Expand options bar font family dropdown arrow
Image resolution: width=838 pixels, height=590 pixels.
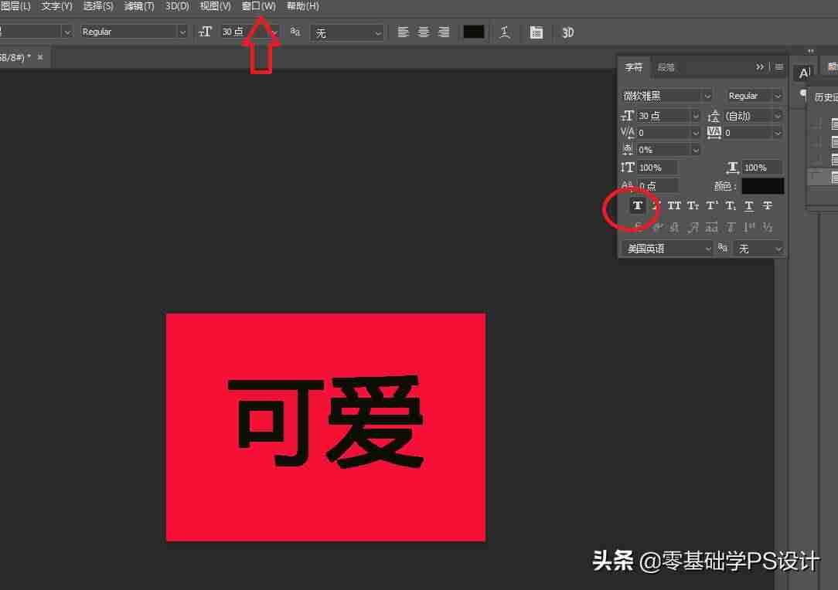tap(66, 32)
